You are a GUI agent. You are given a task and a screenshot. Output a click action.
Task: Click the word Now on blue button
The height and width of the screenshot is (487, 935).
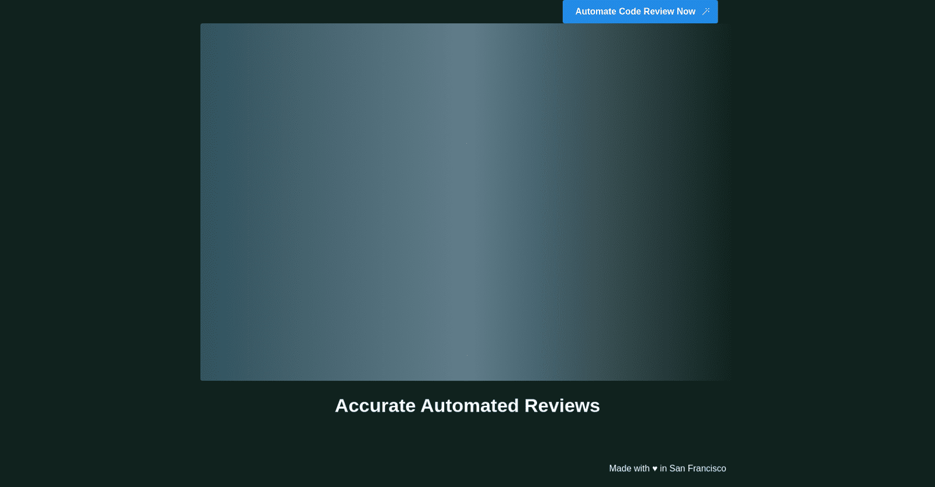click(686, 12)
